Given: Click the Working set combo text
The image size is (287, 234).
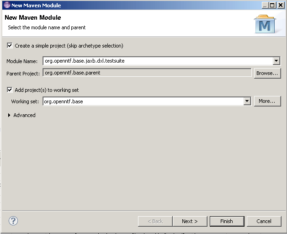Looking at the screenshot, I should click(143, 101).
